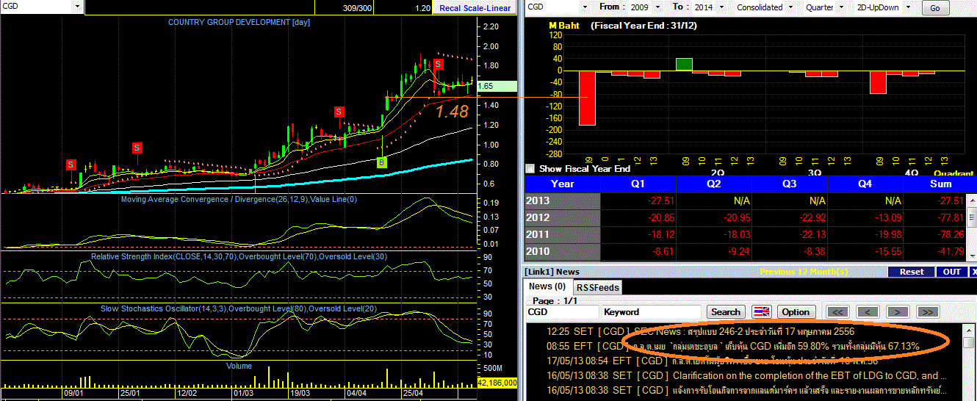Click Previous 12 Month(s) label
This screenshot has height=401, width=977.
(x=803, y=272)
